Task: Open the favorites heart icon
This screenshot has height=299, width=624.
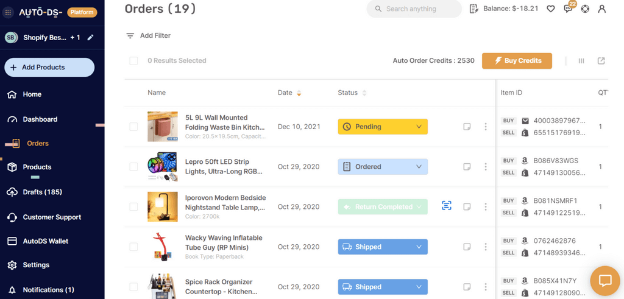Action: [x=551, y=9]
